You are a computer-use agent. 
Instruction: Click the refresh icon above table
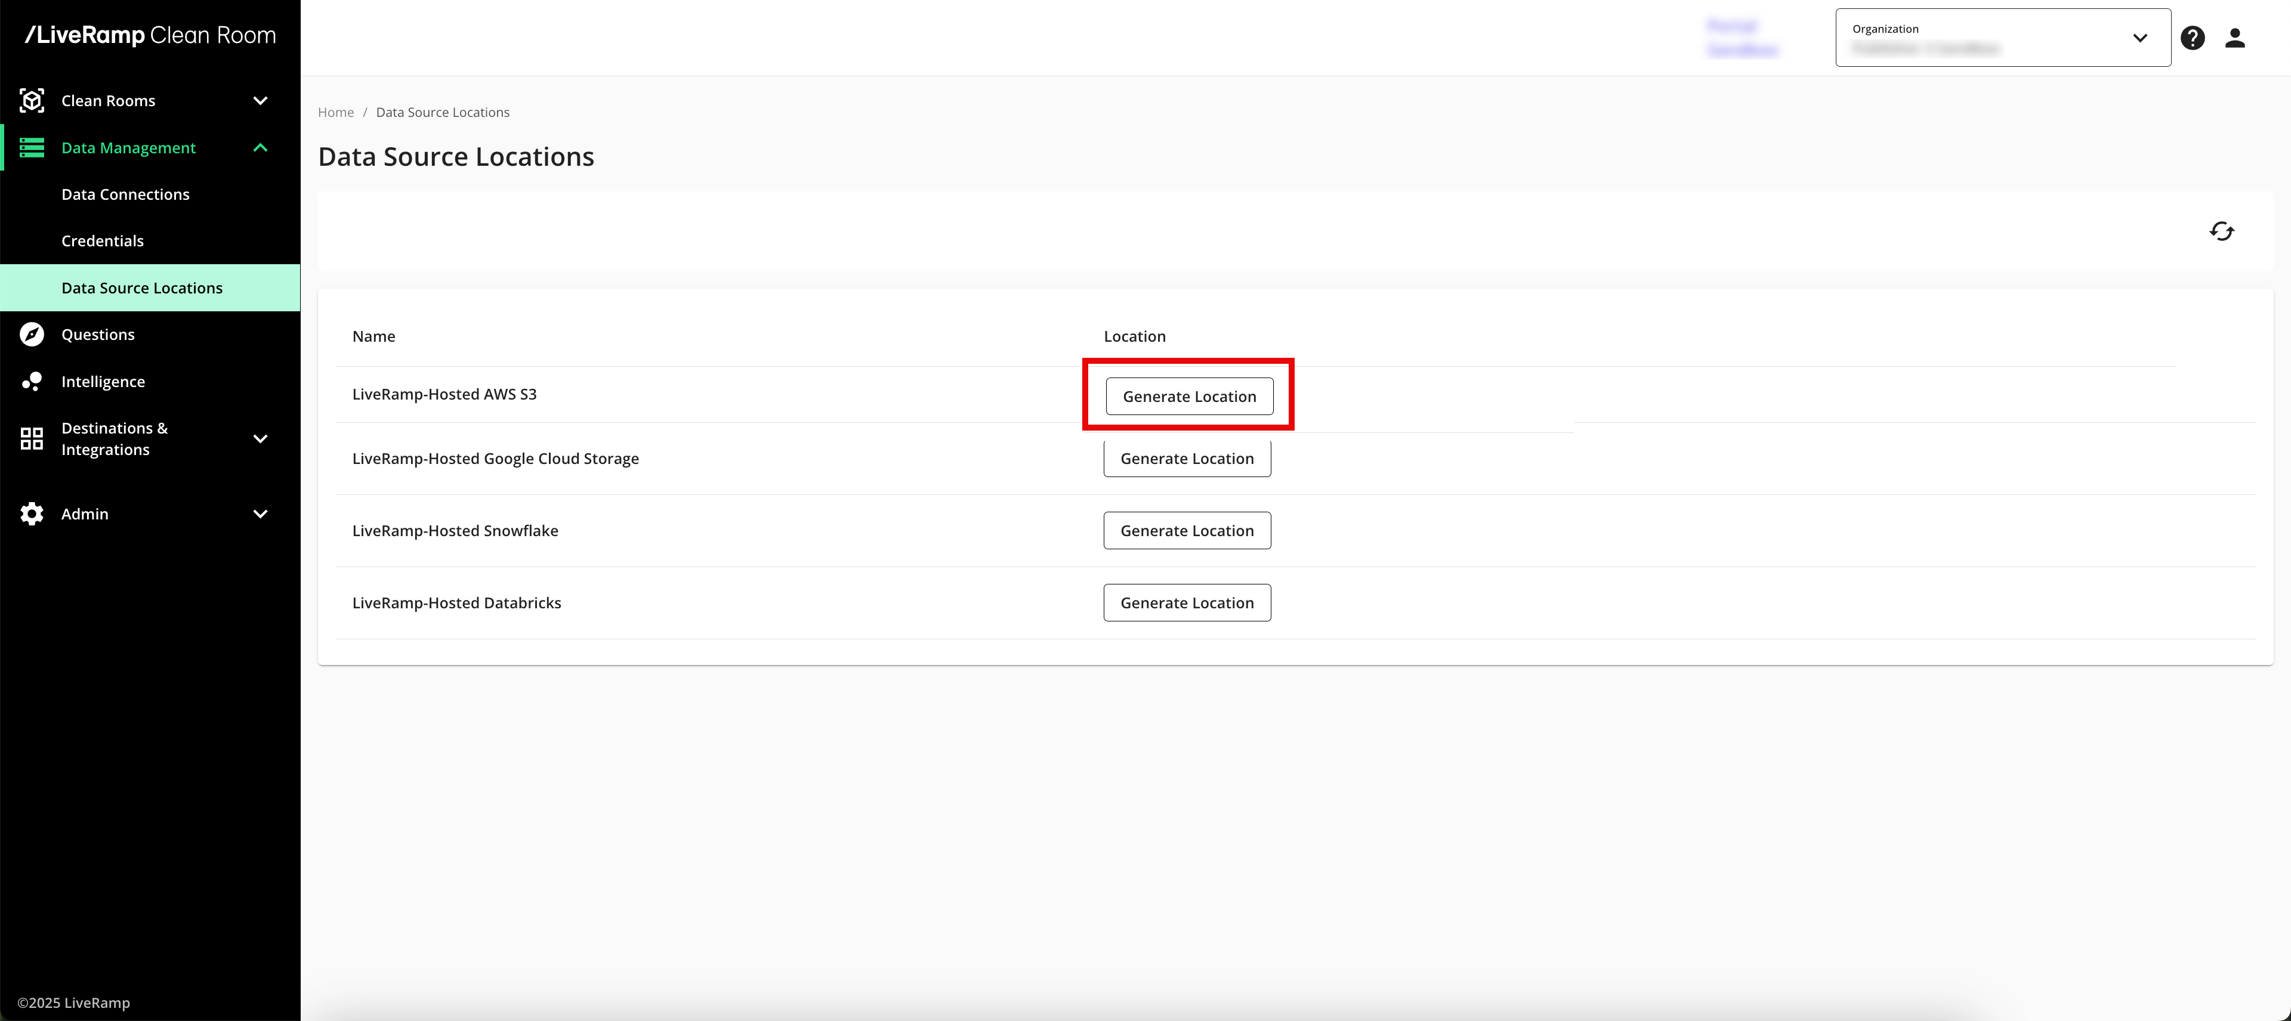[x=2222, y=231]
